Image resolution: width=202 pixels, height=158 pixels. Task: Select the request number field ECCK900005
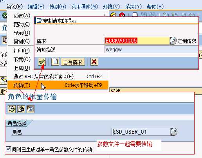coord(137,41)
